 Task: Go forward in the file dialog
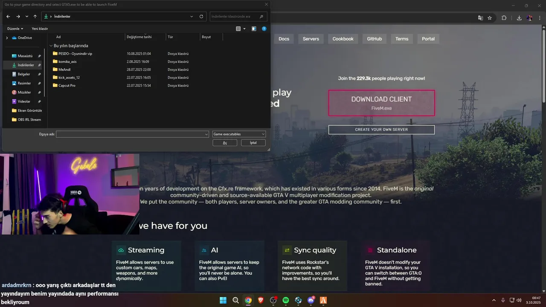(x=18, y=17)
